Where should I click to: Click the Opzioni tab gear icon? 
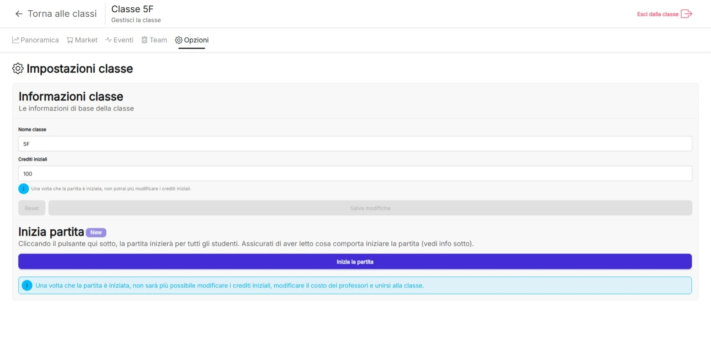tap(179, 40)
